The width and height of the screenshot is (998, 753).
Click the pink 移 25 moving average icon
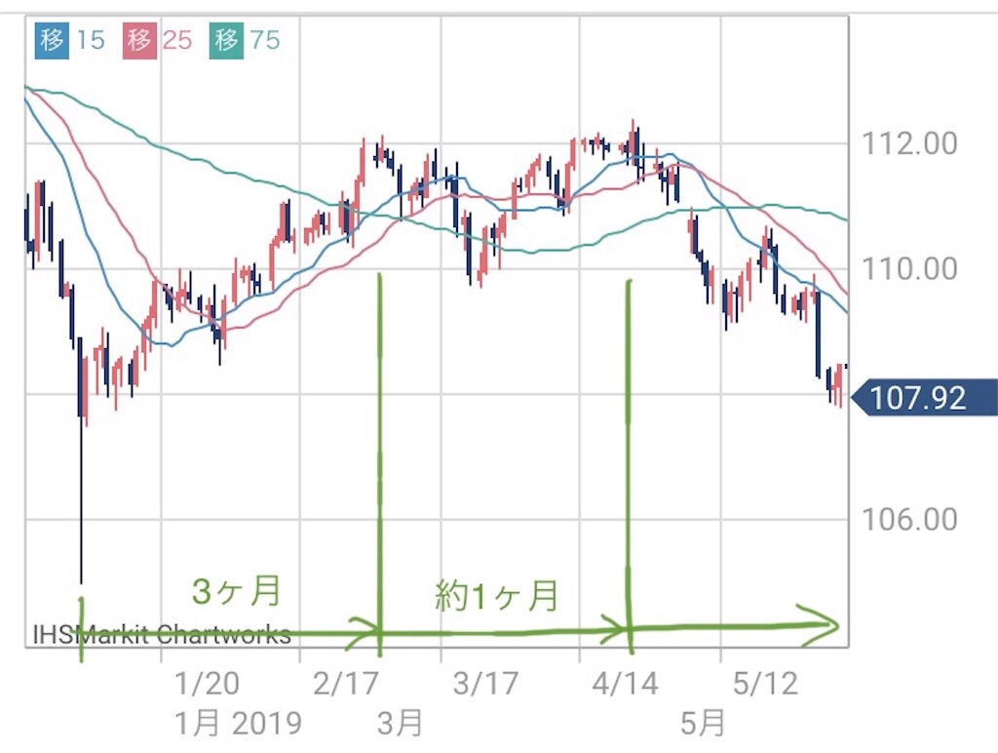pos(139,40)
